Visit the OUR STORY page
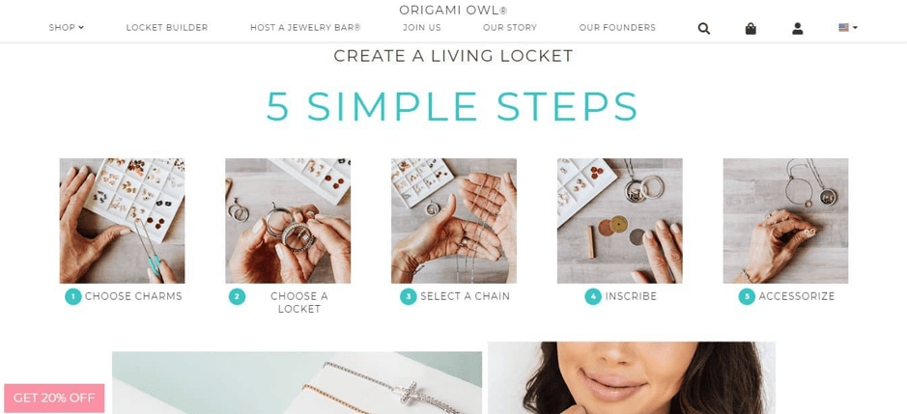 (510, 27)
